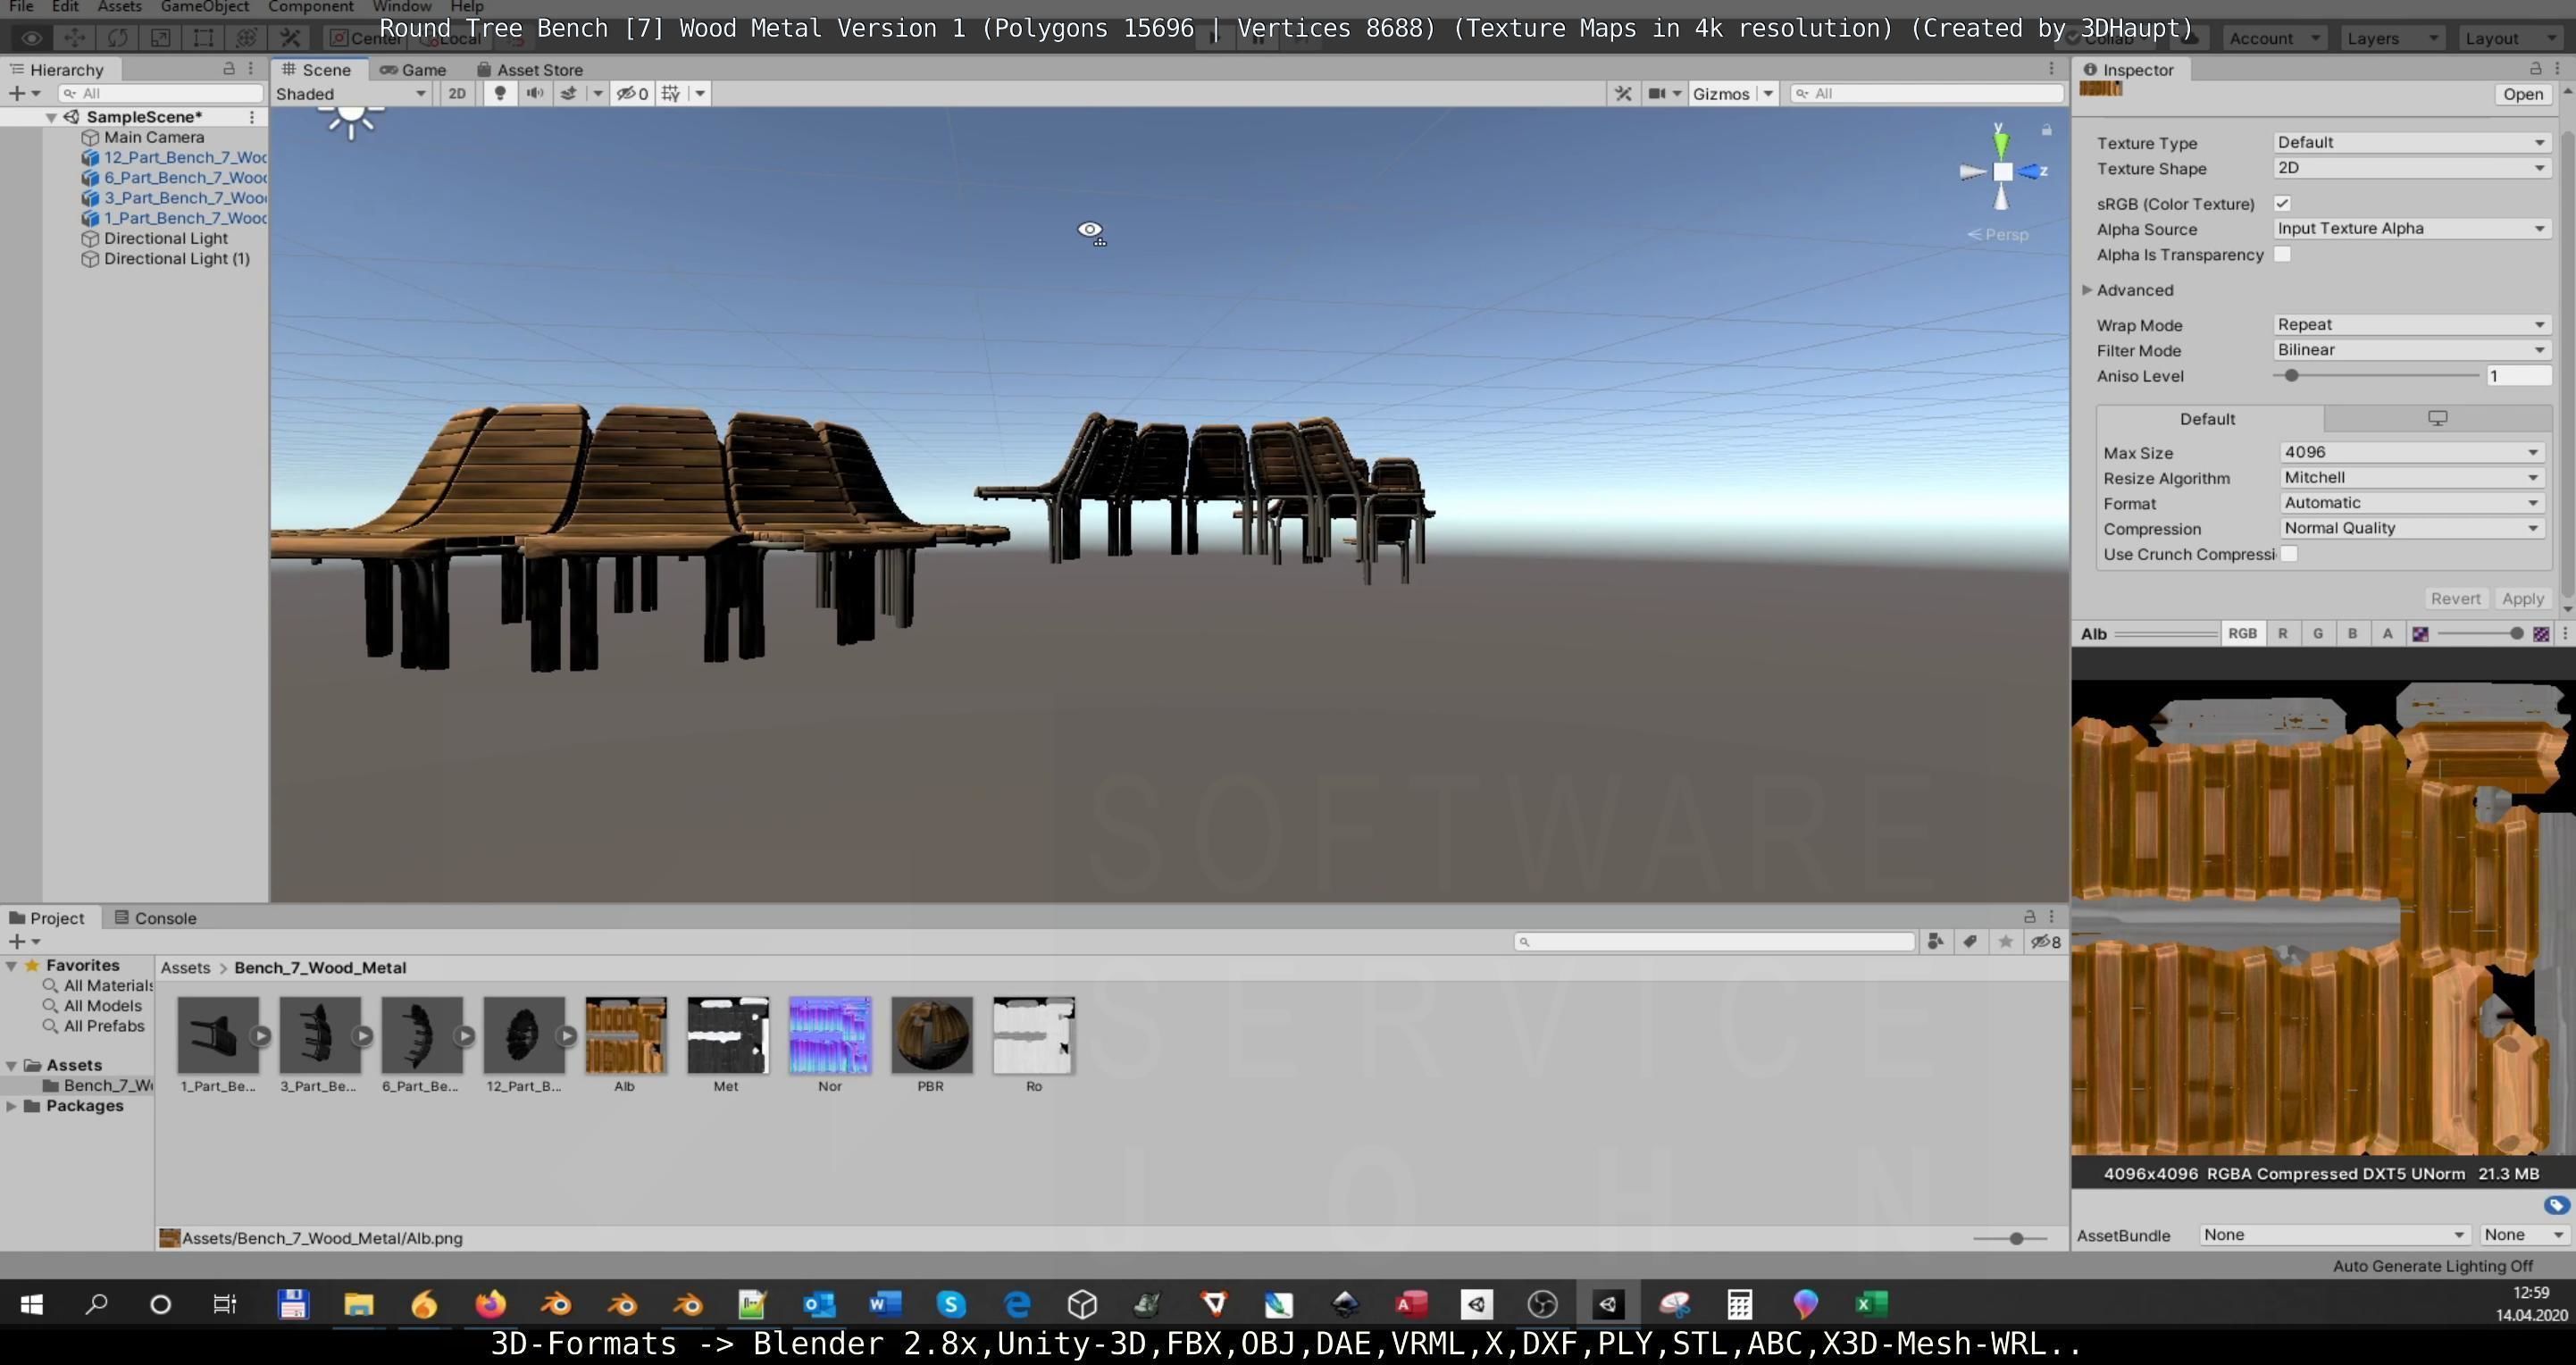Click the Apply button in Inspector
Screen dimensions: 2576x1365
click(x=2522, y=598)
